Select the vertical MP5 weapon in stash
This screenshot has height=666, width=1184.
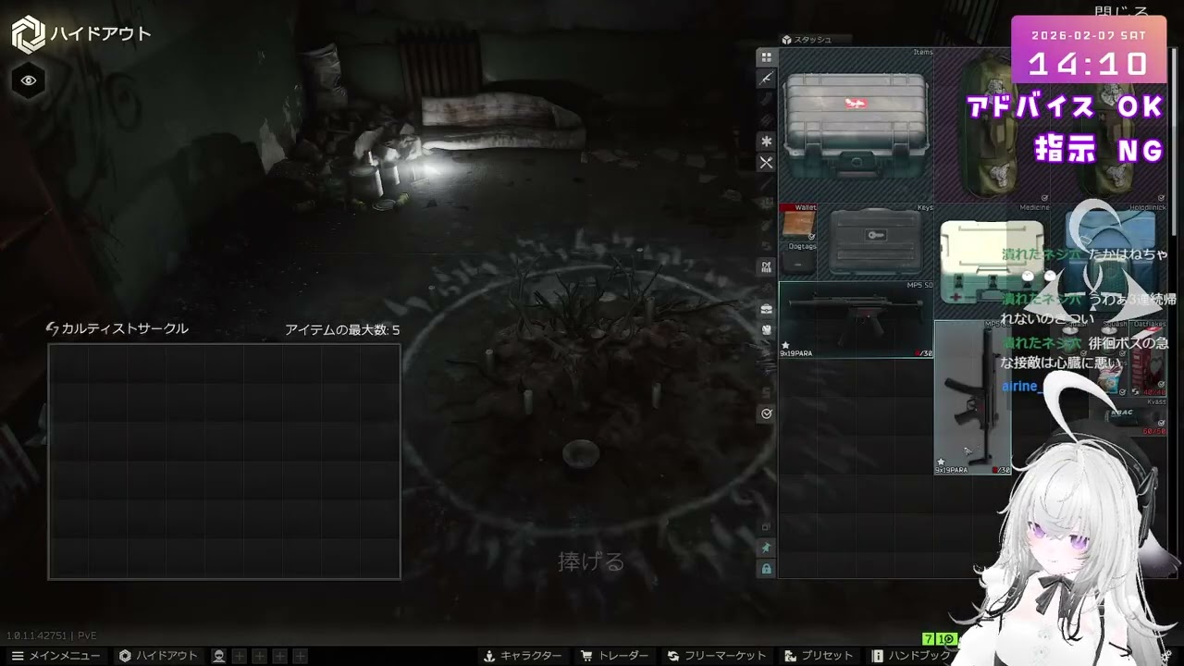pos(972,398)
